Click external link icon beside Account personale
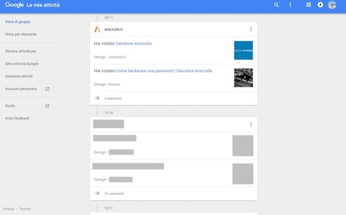Screen dimensions: 346x215 tap(47, 89)
